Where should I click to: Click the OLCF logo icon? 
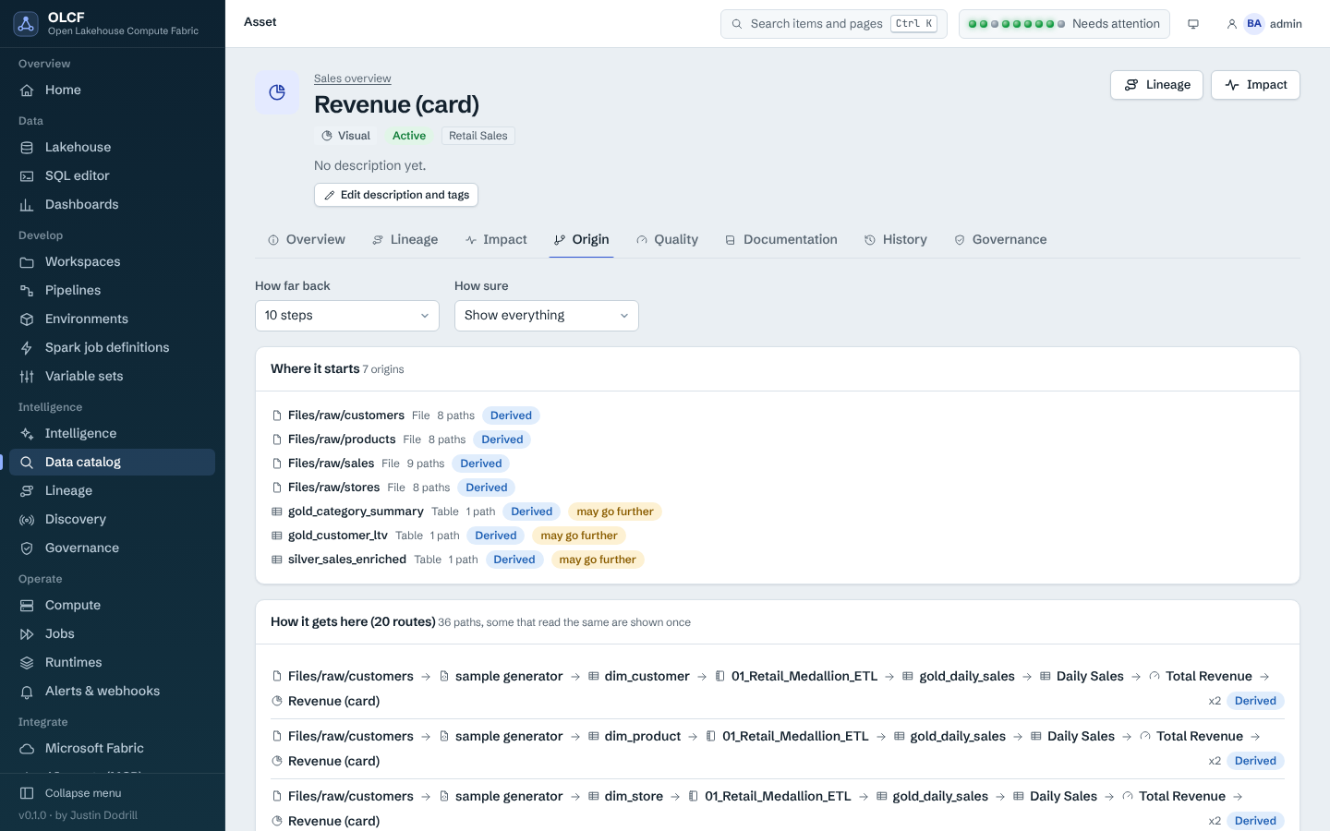[26, 24]
